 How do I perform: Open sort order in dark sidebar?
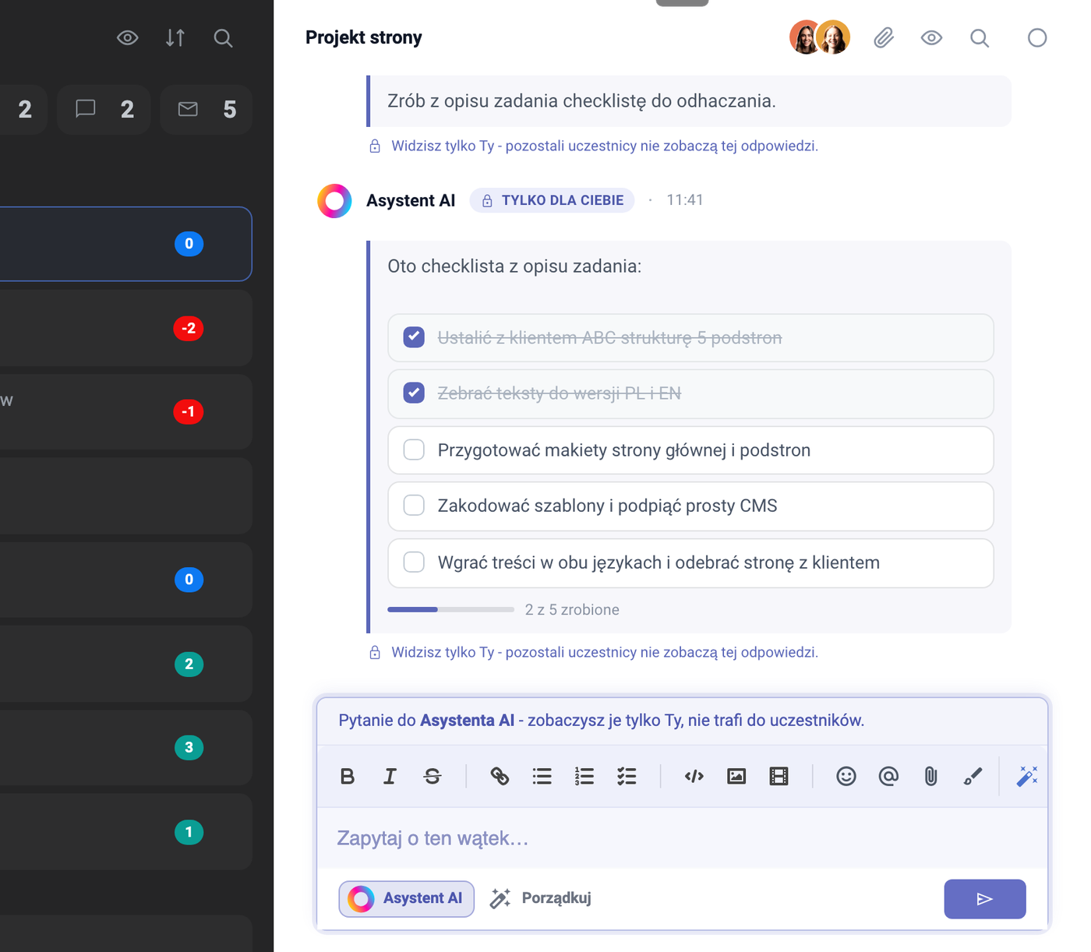(x=175, y=37)
